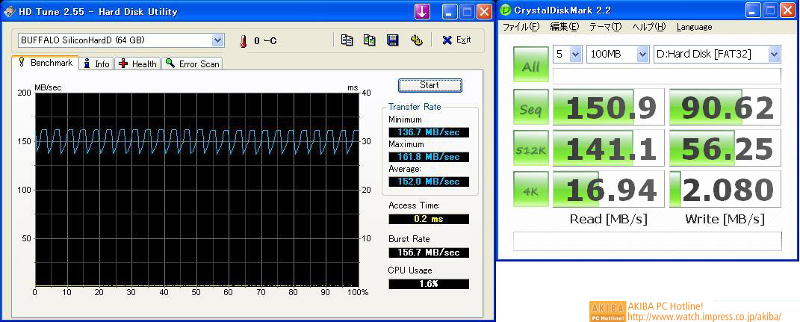The height and width of the screenshot is (322, 800).
Task: Open HD Tune options icon
Action: (416, 40)
